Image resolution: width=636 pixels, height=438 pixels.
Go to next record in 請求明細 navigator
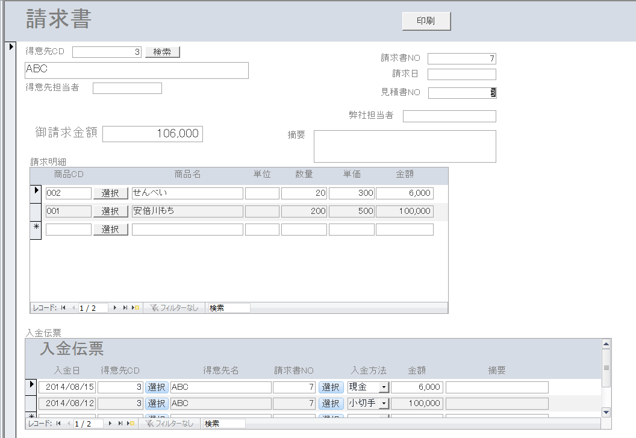[114, 308]
